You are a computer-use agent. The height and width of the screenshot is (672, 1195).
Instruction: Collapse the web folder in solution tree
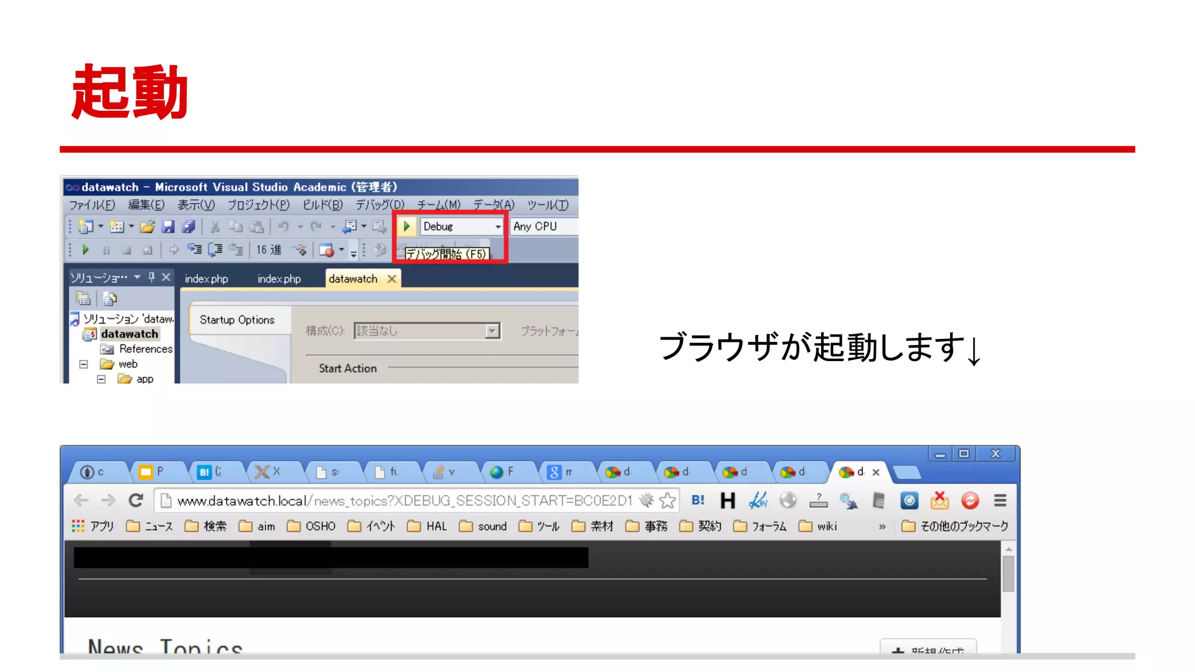pyautogui.click(x=83, y=364)
